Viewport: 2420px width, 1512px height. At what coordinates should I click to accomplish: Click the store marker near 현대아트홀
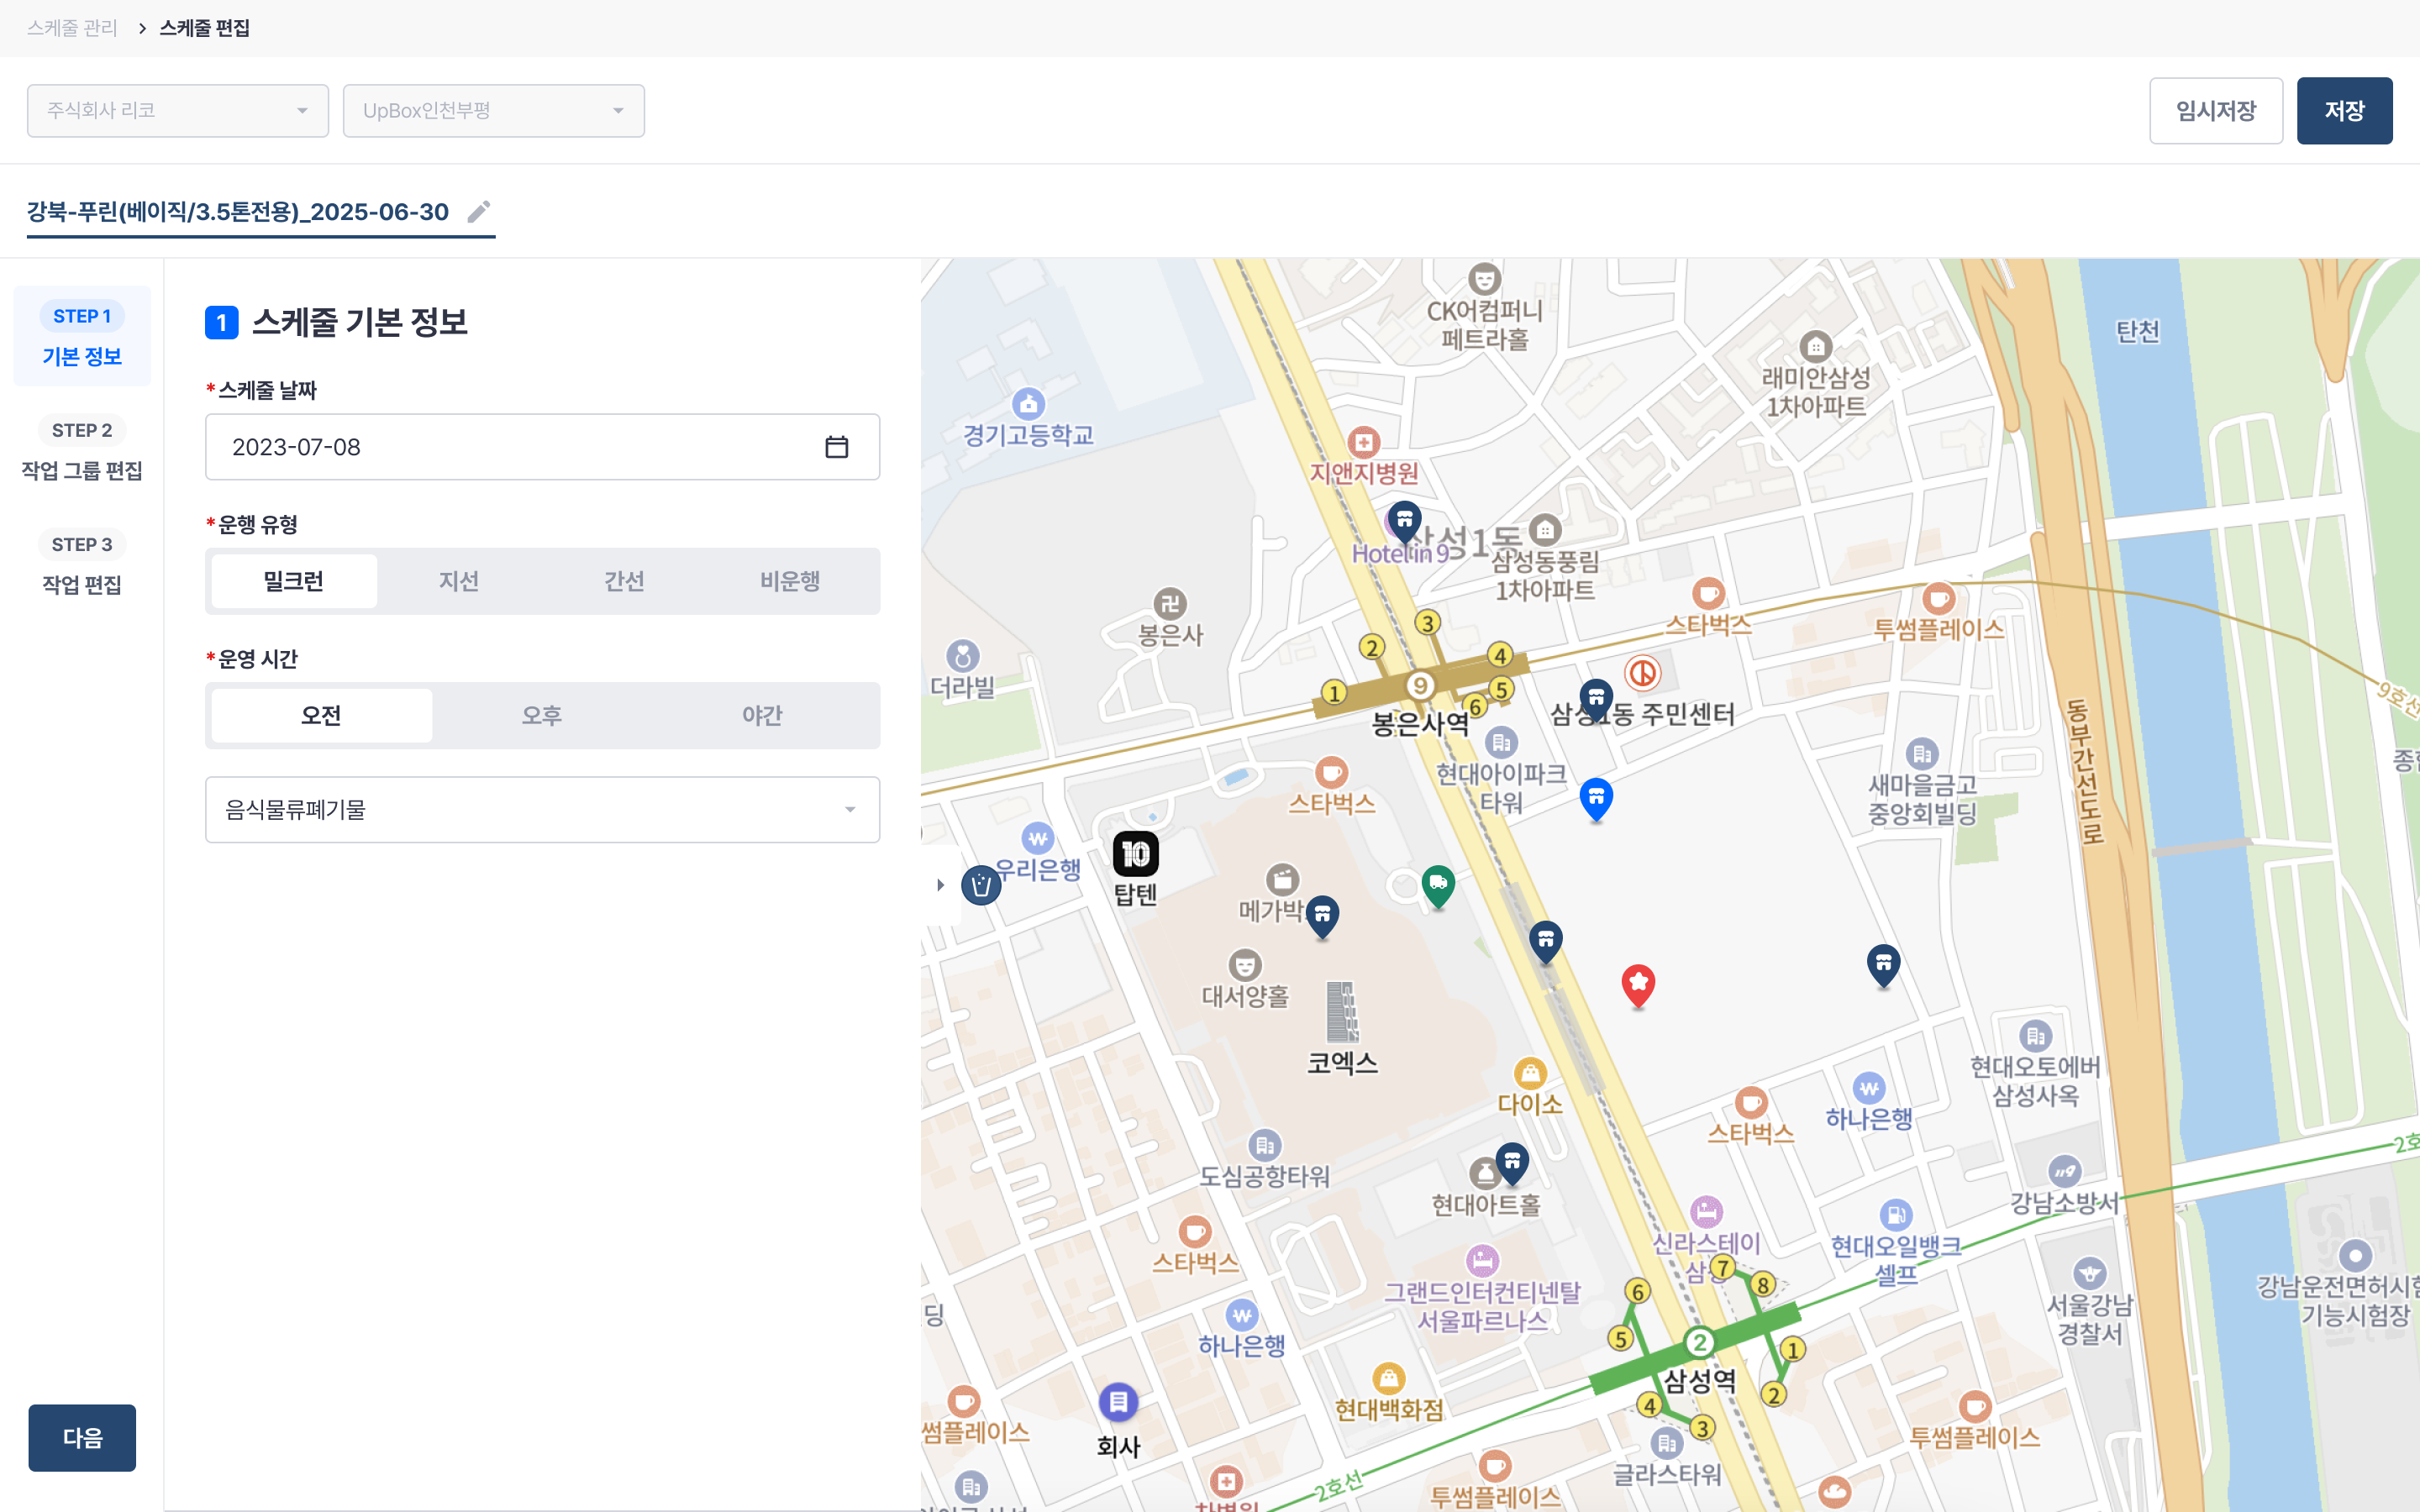(x=1512, y=1164)
